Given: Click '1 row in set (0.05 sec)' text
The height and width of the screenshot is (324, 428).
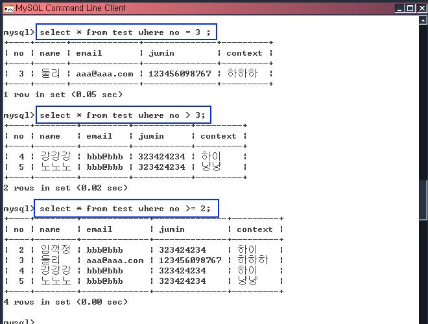Looking at the screenshot, I should [63, 95].
